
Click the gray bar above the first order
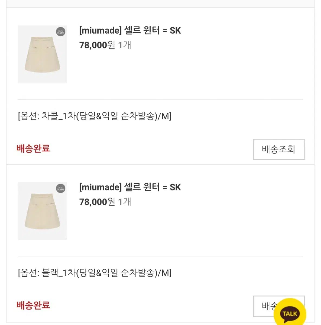click(160, 3)
